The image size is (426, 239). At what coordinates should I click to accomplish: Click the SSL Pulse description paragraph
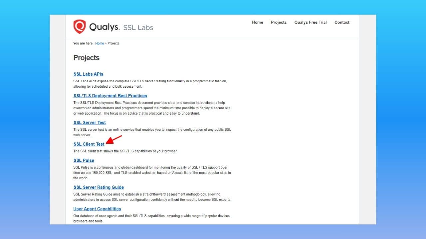coord(152,173)
